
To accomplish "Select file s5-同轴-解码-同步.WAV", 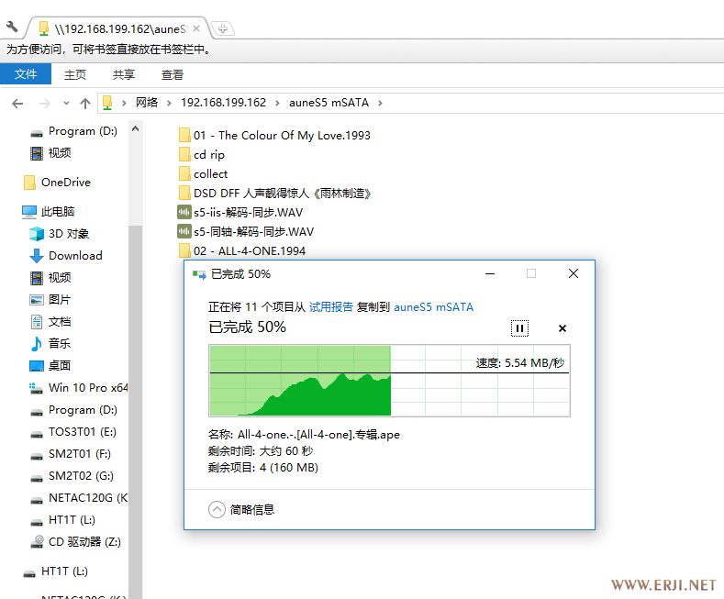I will [x=246, y=232].
